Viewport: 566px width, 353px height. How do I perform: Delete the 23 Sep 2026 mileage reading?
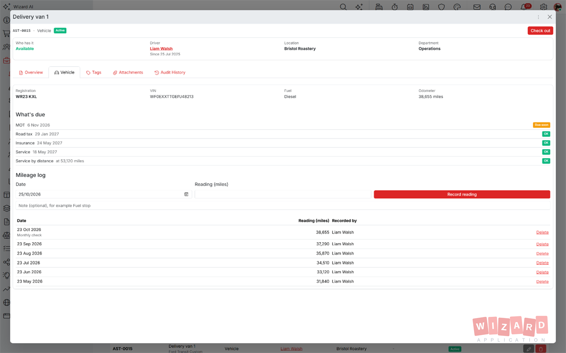pos(543,244)
